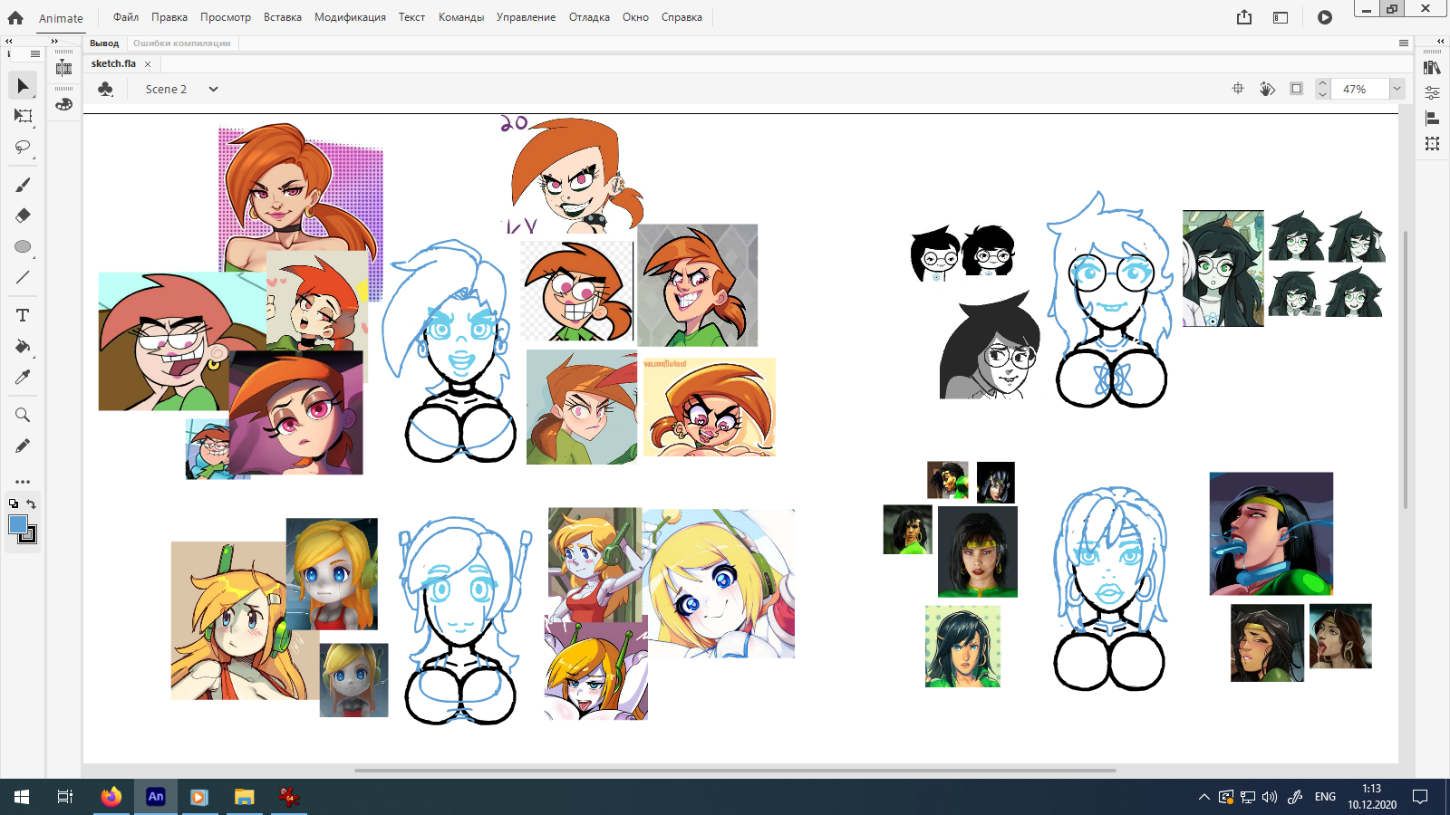Open the Просмотр menu
Screen dimensions: 1450x815
click(x=226, y=17)
